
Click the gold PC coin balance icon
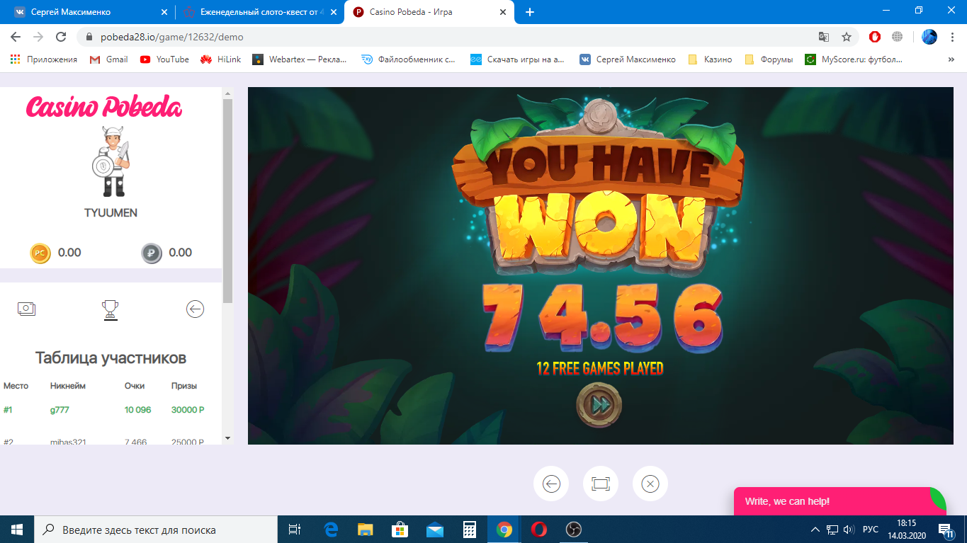coord(40,253)
